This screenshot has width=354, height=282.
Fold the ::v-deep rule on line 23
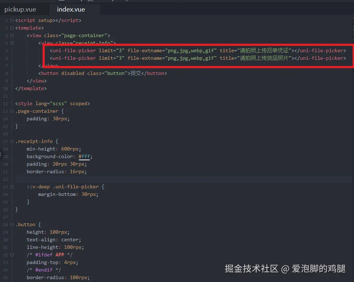coord(12,187)
